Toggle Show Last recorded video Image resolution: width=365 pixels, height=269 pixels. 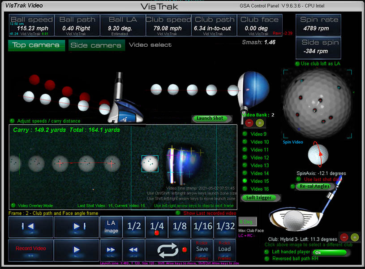pyautogui.click(x=178, y=213)
